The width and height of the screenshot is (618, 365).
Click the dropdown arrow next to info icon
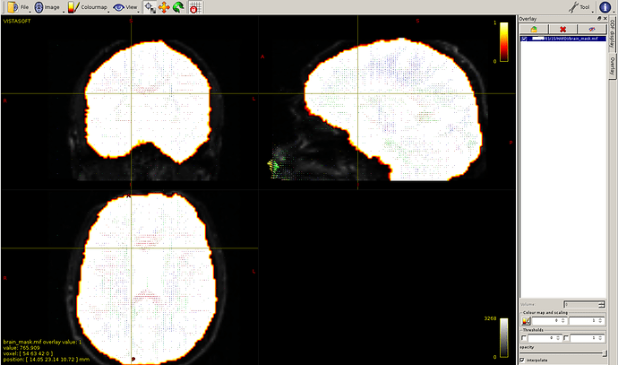614,12
